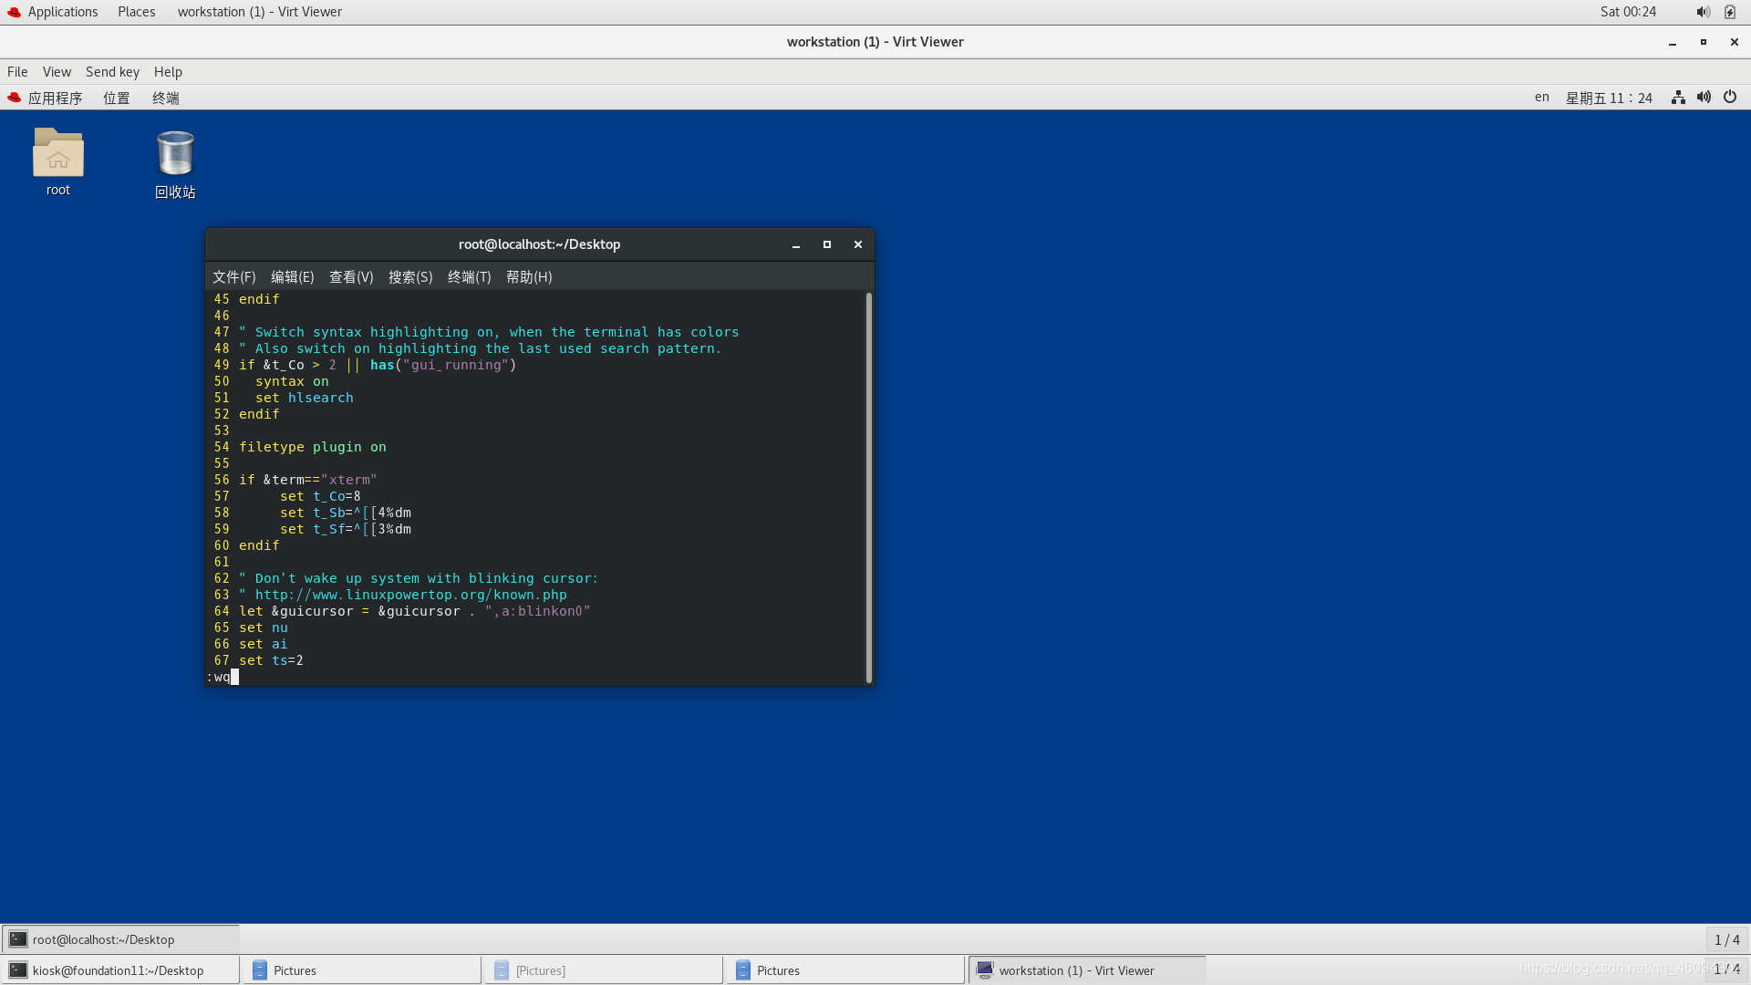Open the 帮助(H) terminal menu

(x=529, y=277)
